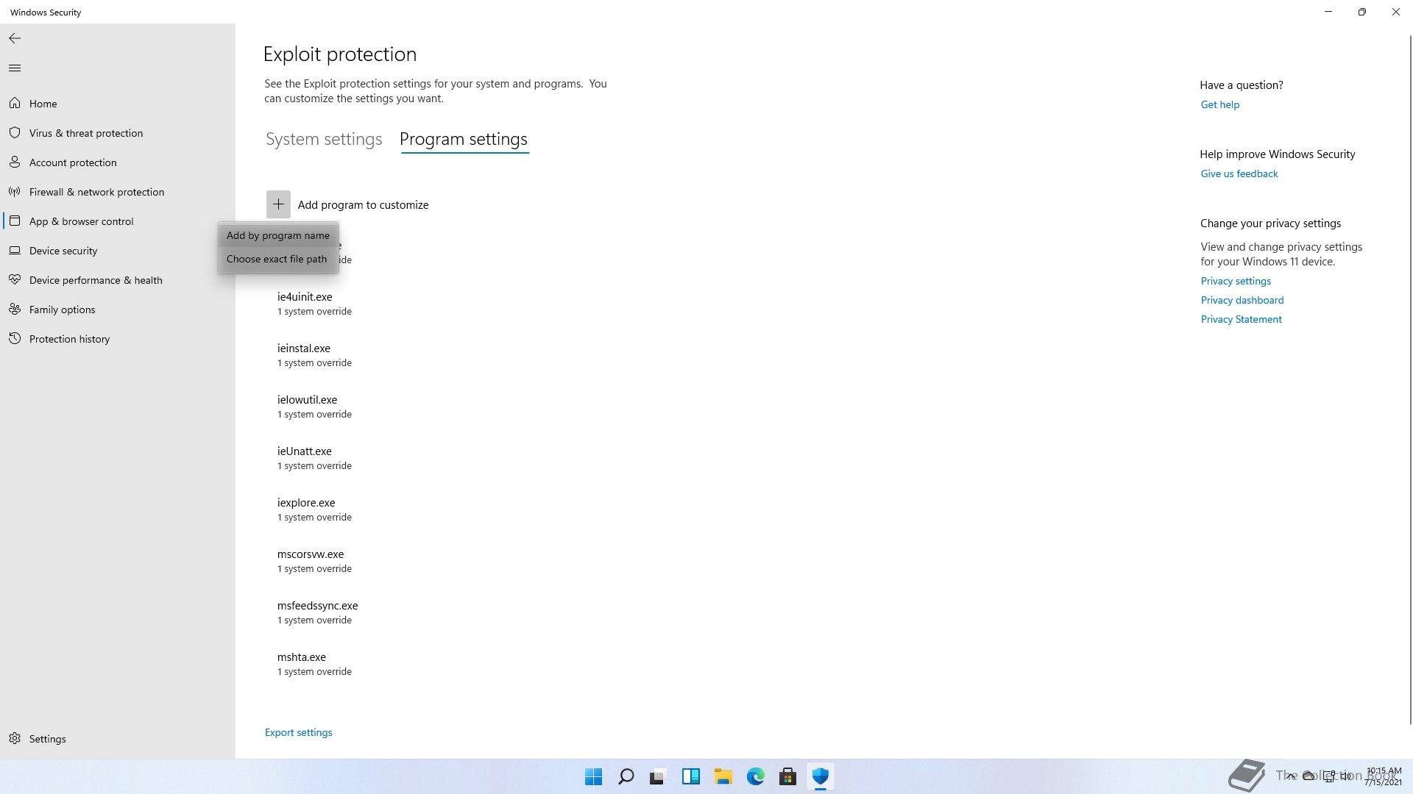Expand ie4uinit.exe program entry
Screen dimensions: 1413x794
(x=314, y=304)
